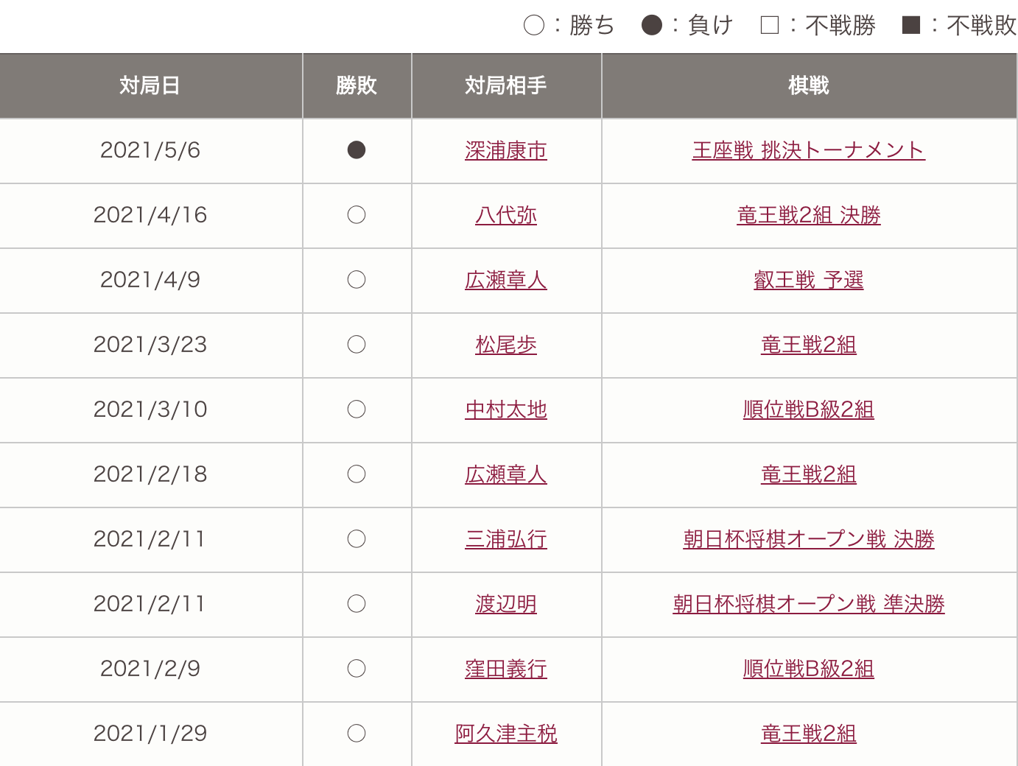Viewport: 1018px width, 766px height.
Task: Click the filled loss circle for 2021/5/6
Action: coord(357,150)
